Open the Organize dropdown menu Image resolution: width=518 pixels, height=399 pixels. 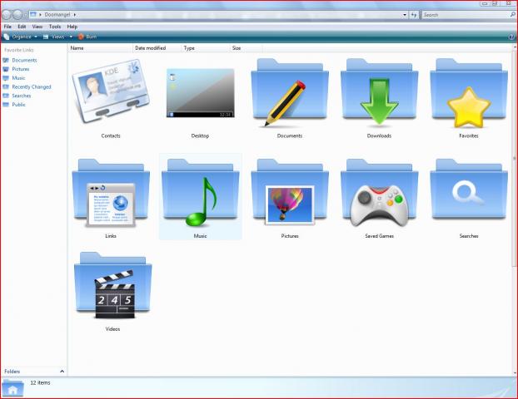pos(21,37)
